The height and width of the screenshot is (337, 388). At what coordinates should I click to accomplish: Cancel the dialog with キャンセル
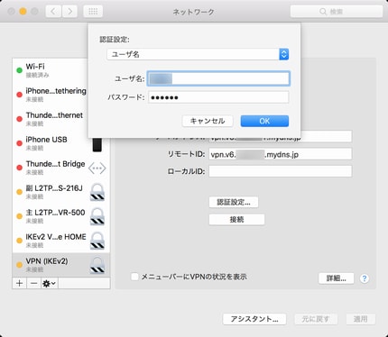coord(208,121)
